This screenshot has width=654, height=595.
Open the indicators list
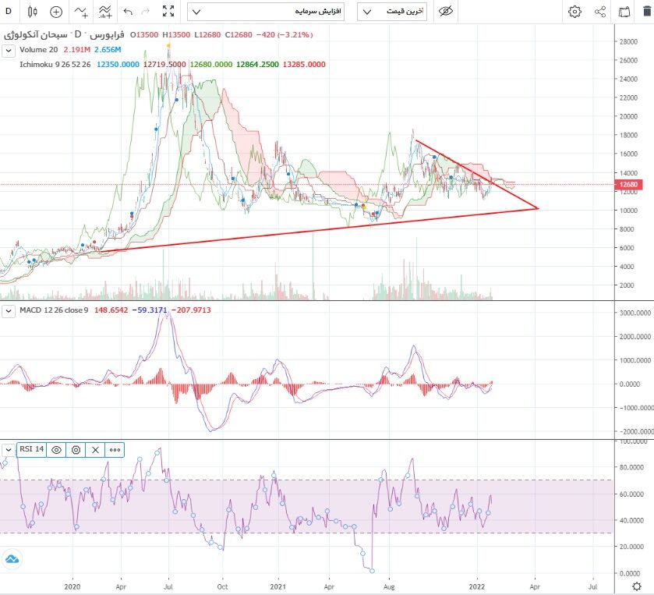[81, 12]
